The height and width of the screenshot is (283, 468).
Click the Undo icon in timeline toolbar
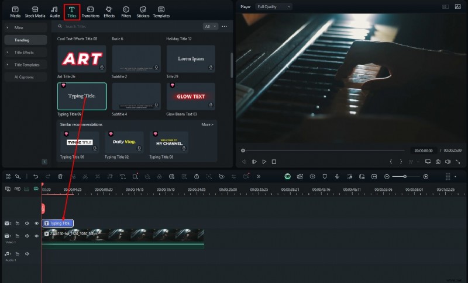[x=36, y=176]
